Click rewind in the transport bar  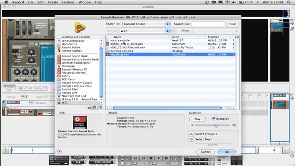pos(135,158)
